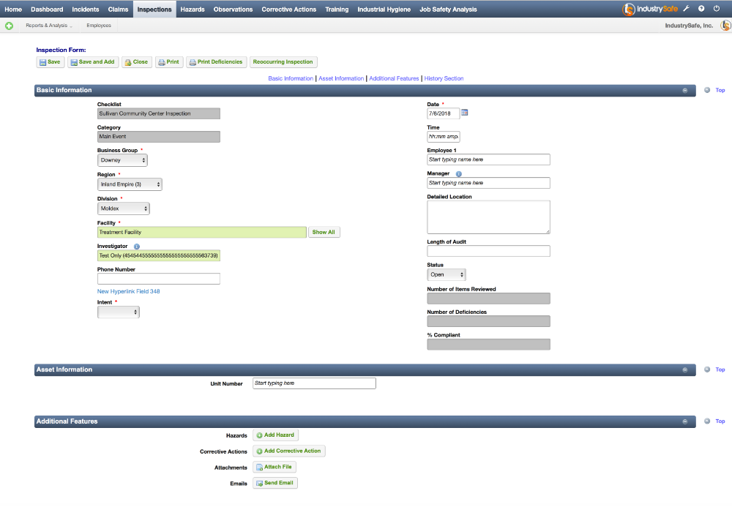Open New Hyperlink Field 348

click(x=128, y=291)
